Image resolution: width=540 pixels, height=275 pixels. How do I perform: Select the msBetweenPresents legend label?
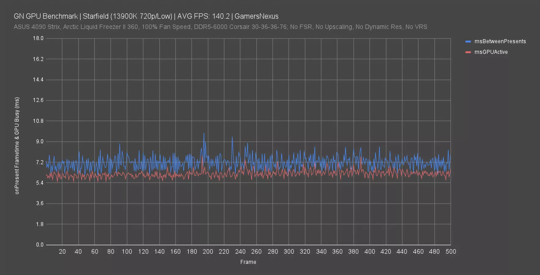coord(500,42)
